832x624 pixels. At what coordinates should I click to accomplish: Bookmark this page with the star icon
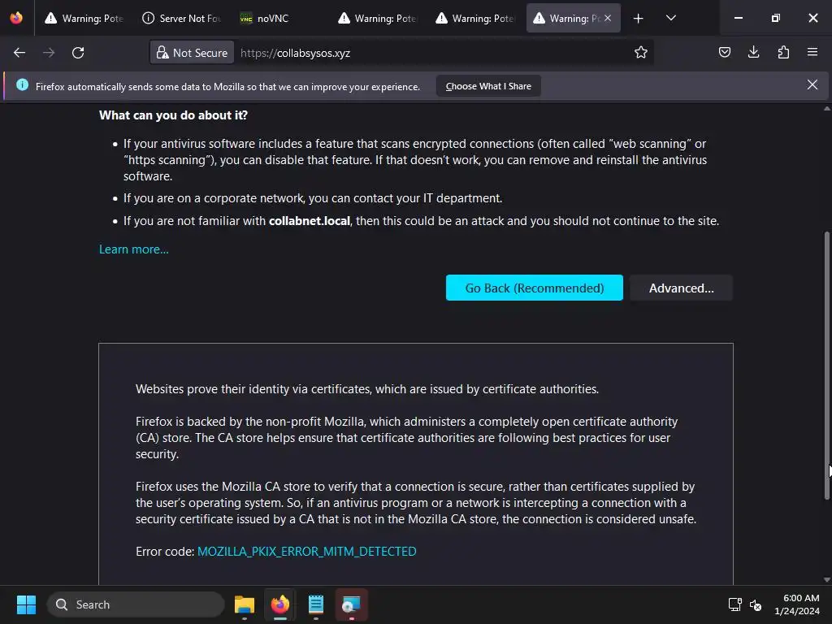tap(641, 53)
